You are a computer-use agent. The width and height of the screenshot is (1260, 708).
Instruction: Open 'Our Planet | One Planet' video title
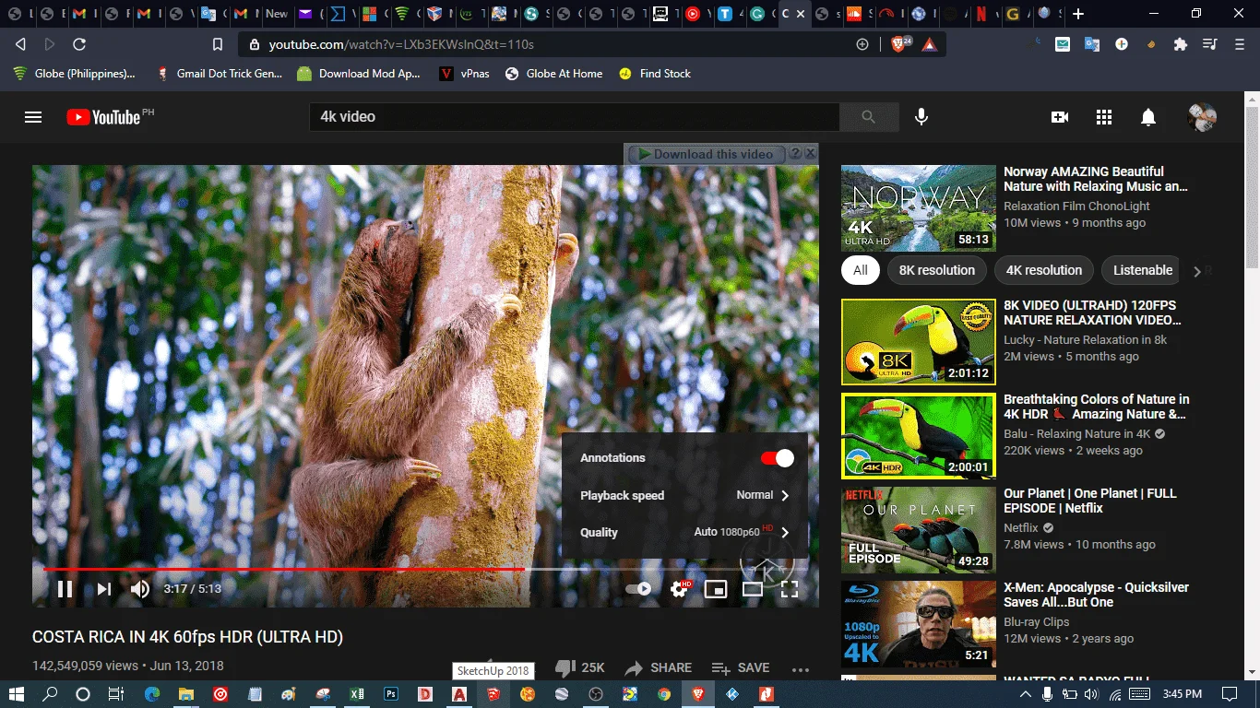click(1090, 501)
